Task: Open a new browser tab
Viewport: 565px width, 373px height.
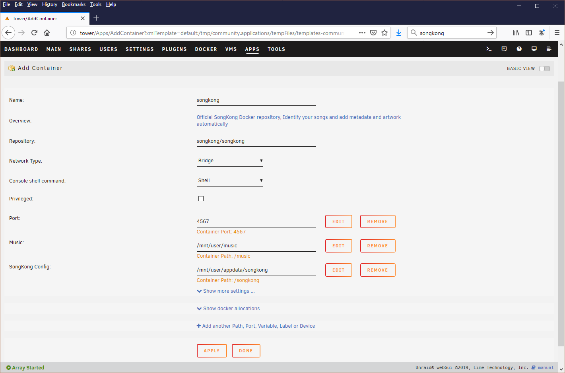Action: point(96,18)
